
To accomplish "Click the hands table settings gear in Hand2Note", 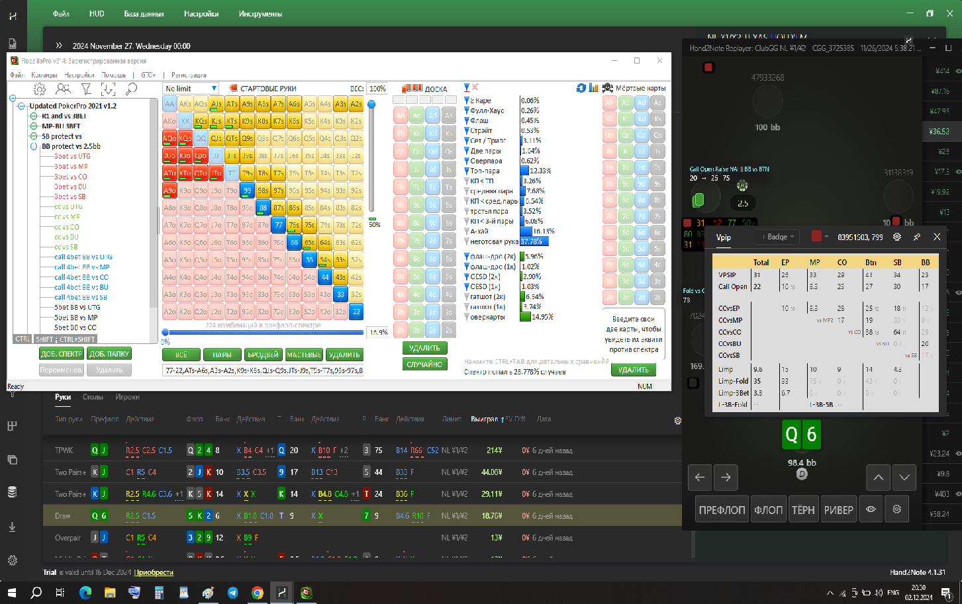I will coord(678,421).
